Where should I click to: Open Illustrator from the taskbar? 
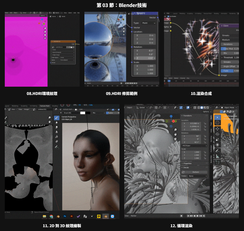click(72, 216)
